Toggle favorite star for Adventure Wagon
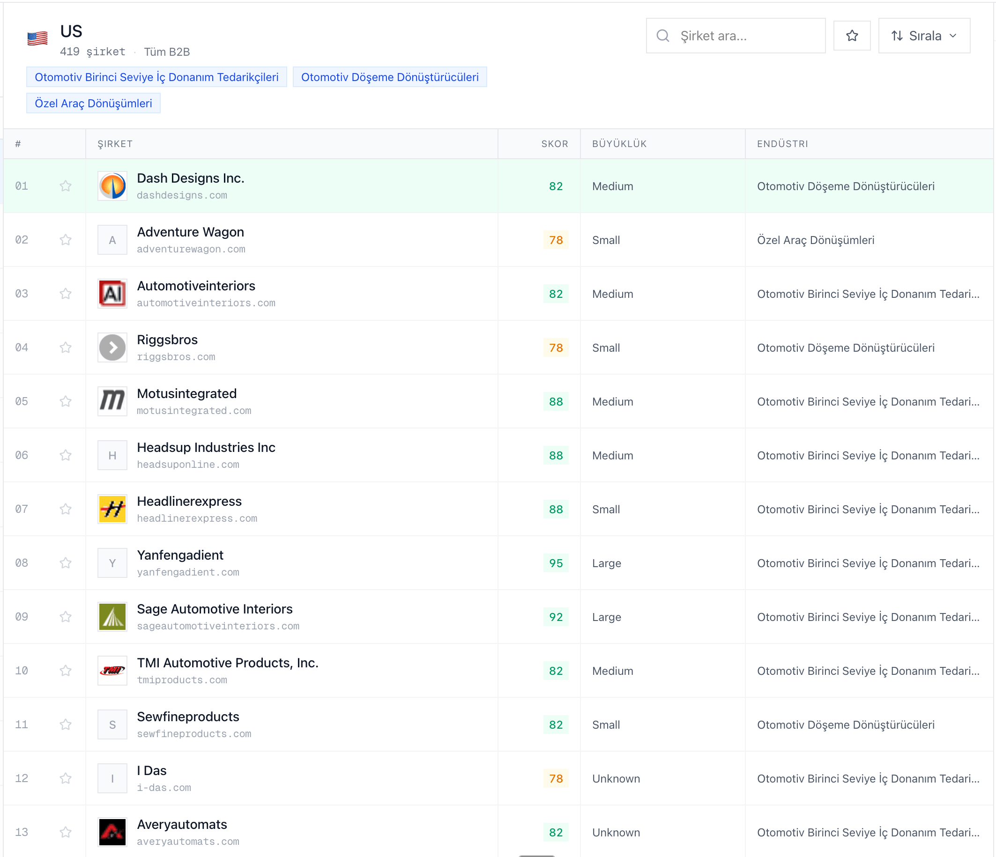 click(66, 240)
